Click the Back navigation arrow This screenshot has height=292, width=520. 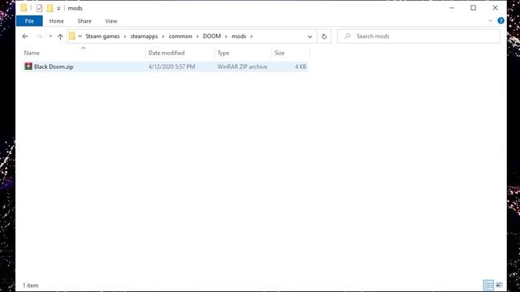point(25,36)
